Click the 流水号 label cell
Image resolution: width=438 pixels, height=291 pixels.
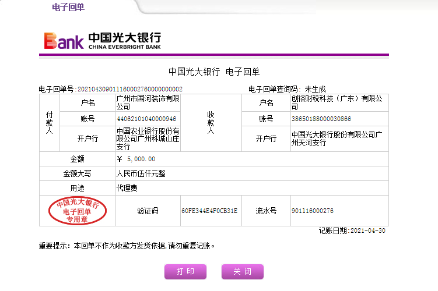(266, 211)
